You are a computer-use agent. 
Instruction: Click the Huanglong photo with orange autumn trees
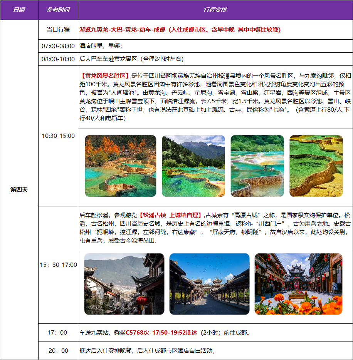[120, 166]
